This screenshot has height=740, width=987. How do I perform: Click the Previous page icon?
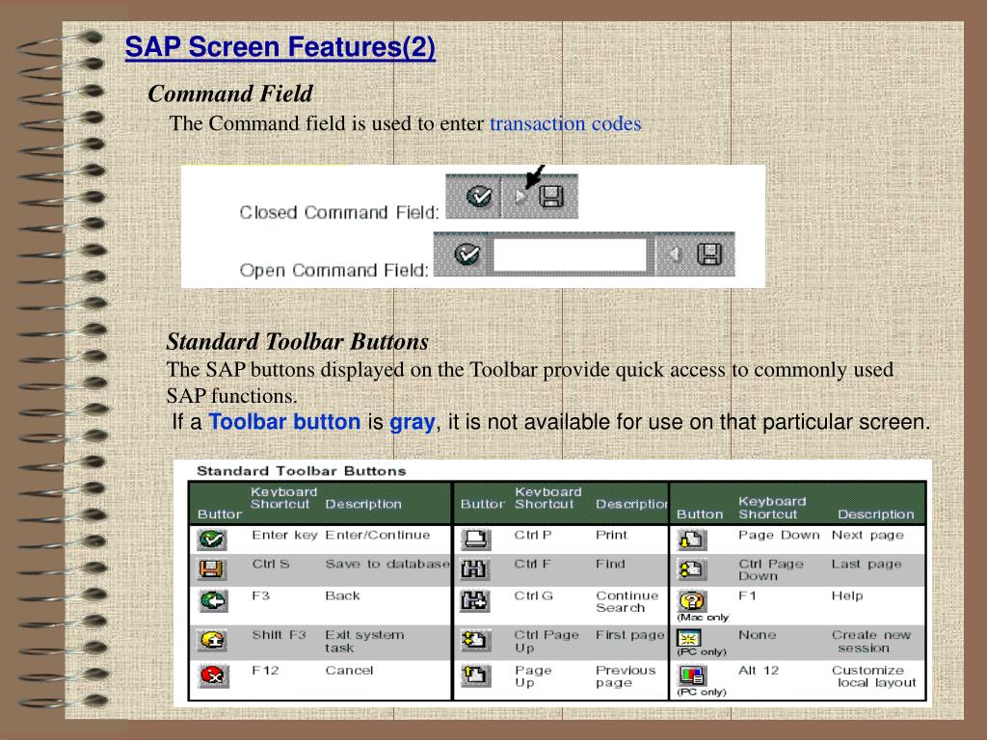475,675
